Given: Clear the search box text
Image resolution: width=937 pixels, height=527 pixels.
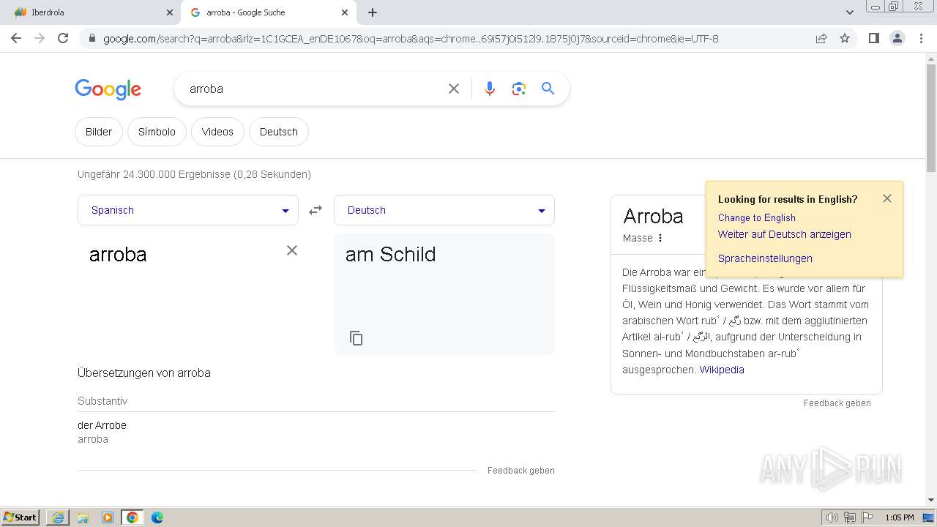Looking at the screenshot, I should [x=454, y=89].
